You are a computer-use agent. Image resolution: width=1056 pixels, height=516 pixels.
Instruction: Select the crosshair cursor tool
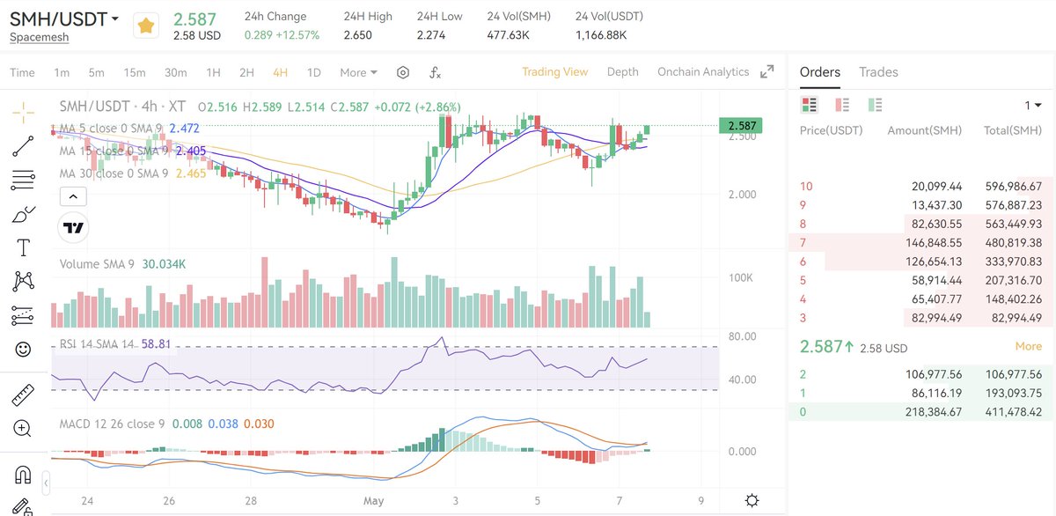point(24,111)
